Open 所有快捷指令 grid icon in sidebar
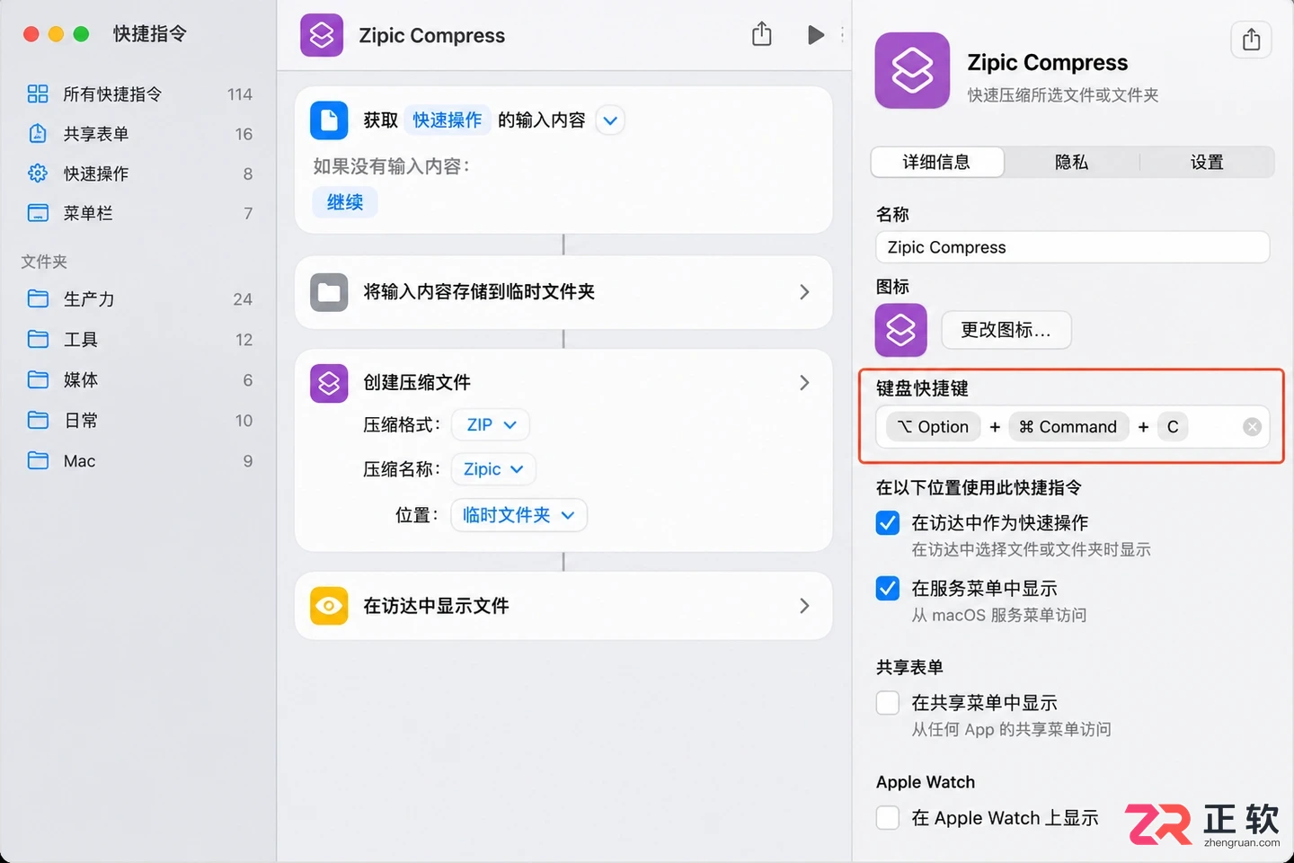The width and height of the screenshot is (1294, 863). (x=38, y=93)
